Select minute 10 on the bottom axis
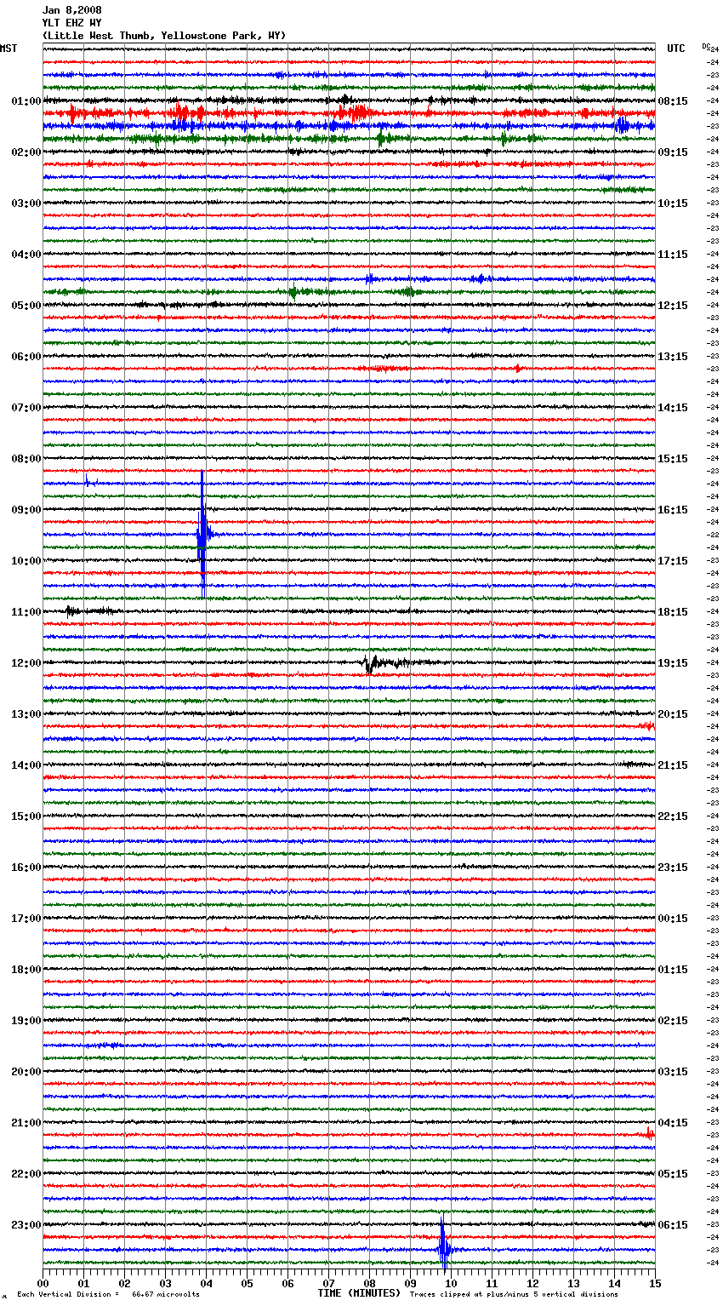723x1306 pixels. click(451, 1283)
